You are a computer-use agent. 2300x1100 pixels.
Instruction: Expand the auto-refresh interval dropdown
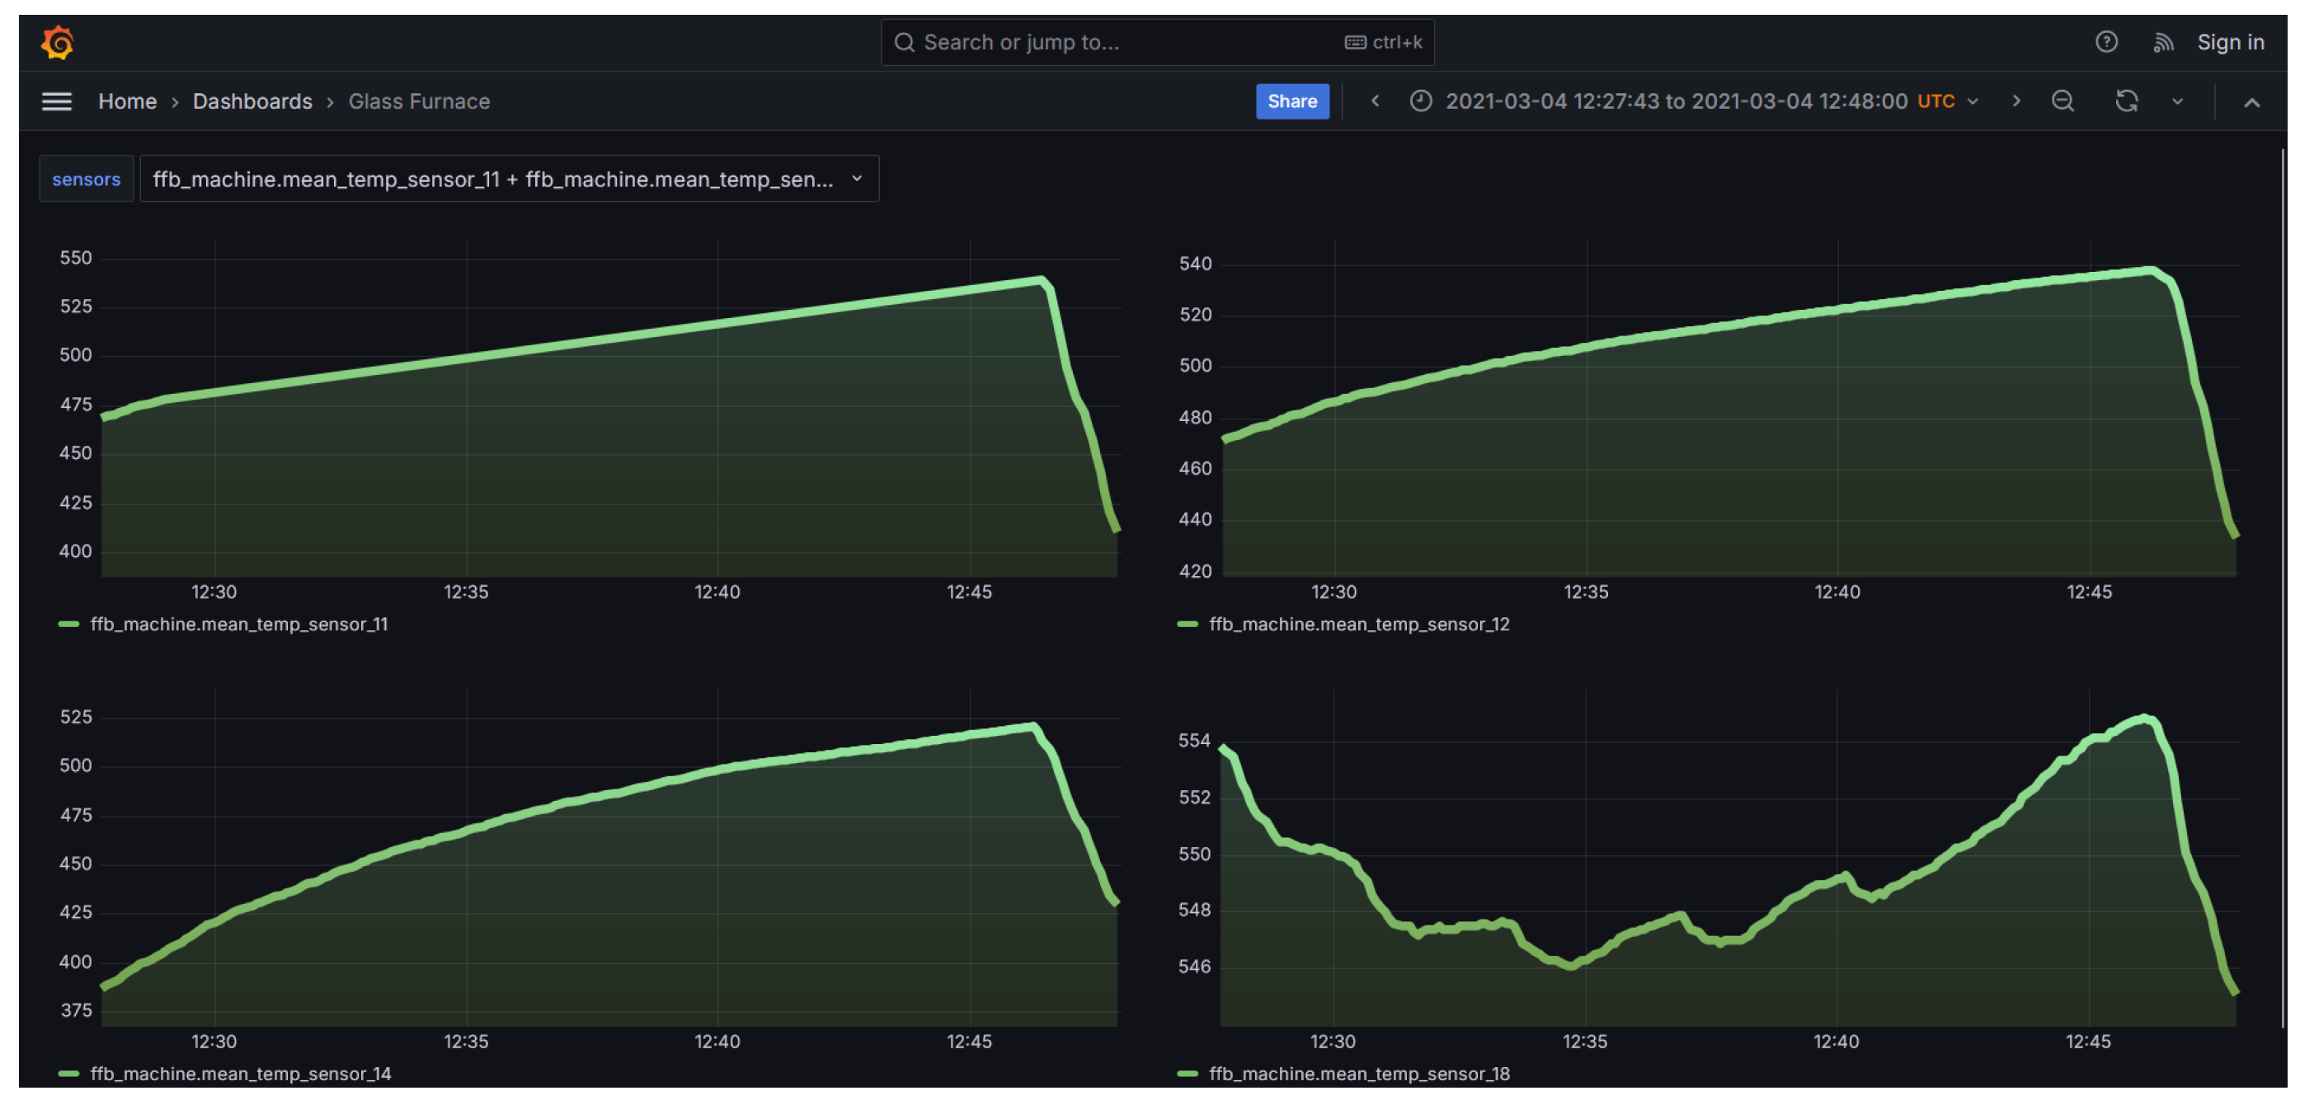[x=2177, y=101]
